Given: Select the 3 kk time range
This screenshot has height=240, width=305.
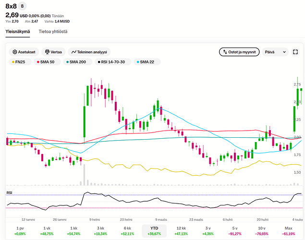Looking at the screenshot, I should (100, 231).
